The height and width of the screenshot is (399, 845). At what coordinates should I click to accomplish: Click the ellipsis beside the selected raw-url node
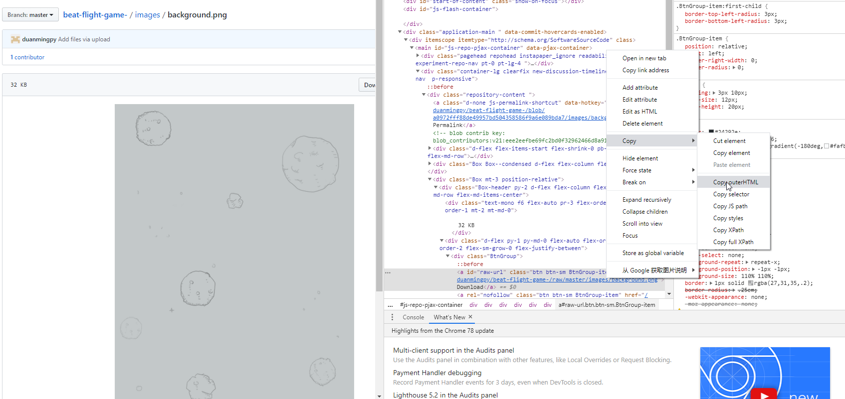(388, 272)
